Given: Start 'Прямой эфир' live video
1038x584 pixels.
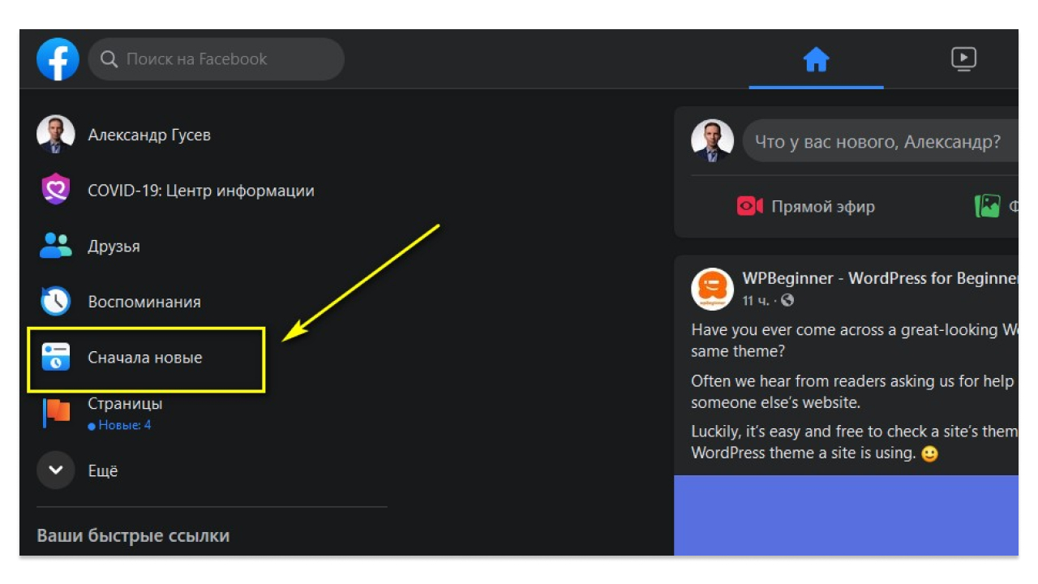Looking at the screenshot, I should pyautogui.click(x=806, y=207).
